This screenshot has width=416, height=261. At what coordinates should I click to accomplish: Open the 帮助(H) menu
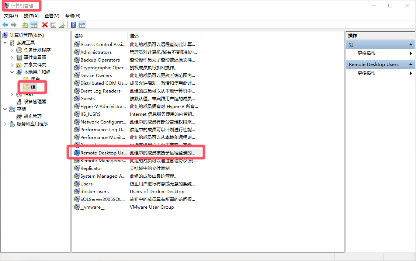(73, 15)
